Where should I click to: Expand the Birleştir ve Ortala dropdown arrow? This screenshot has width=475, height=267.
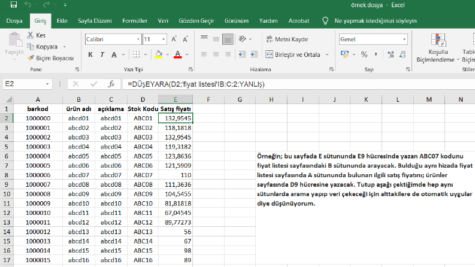pyautogui.click(x=327, y=55)
